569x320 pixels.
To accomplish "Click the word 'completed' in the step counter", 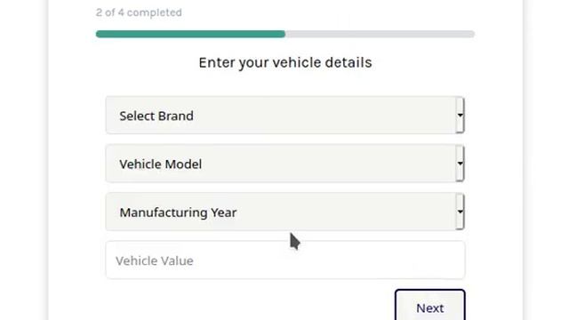I will tap(154, 12).
